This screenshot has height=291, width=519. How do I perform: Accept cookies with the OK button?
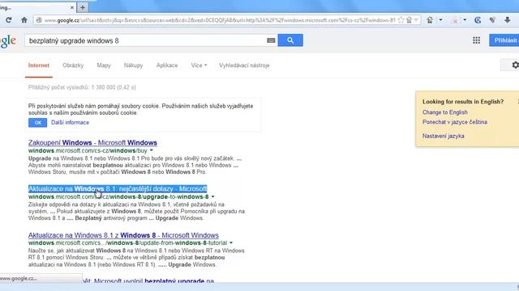(x=38, y=123)
